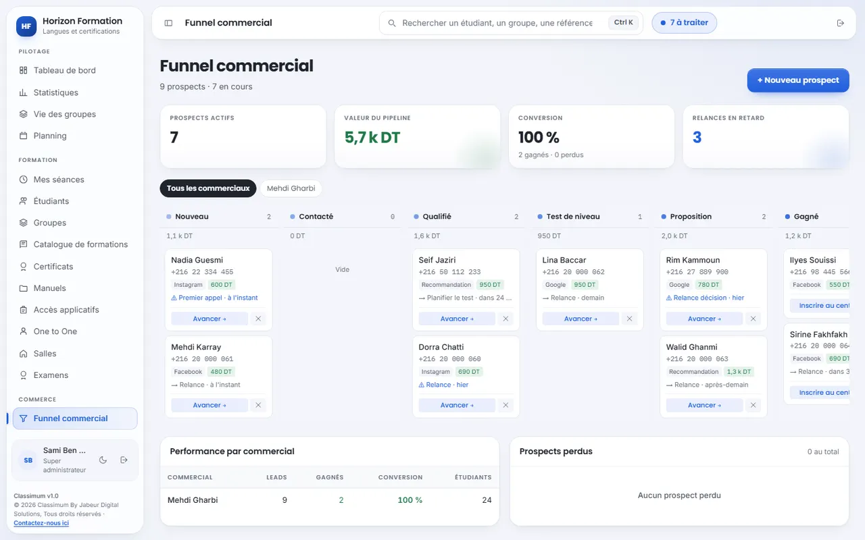Click Inscrire au centre for Ilyes Souissi

click(x=820, y=306)
